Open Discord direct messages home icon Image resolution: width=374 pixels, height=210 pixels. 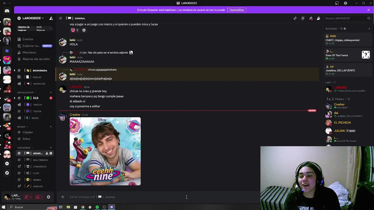(7, 11)
